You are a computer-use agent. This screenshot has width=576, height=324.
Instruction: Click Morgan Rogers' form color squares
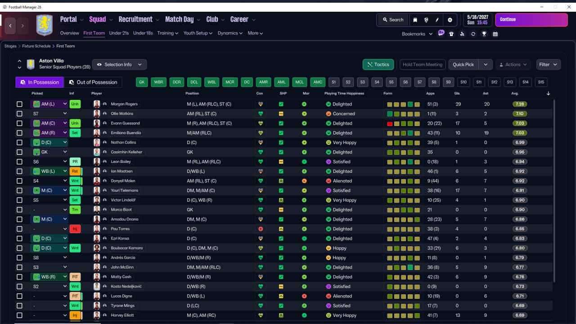point(403,104)
